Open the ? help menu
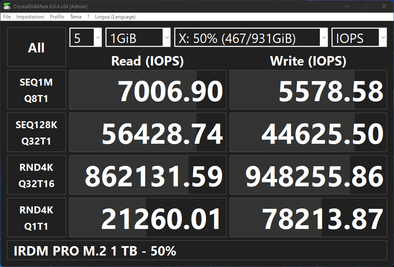This screenshot has width=394, height=267. click(88, 16)
